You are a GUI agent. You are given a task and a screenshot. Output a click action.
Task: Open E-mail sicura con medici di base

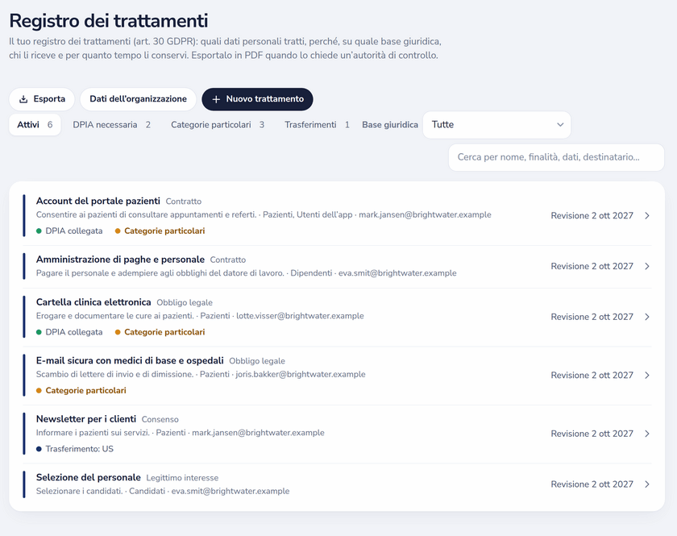tap(337, 375)
